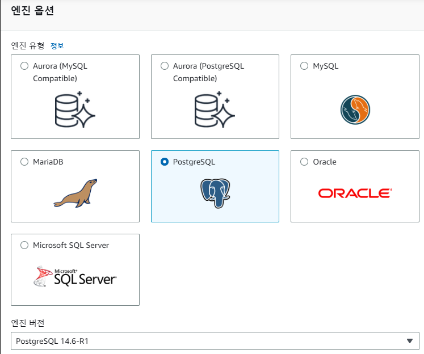Choose the MySQL radio button
This screenshot has width=424, height=354.
tap(304, 66)
